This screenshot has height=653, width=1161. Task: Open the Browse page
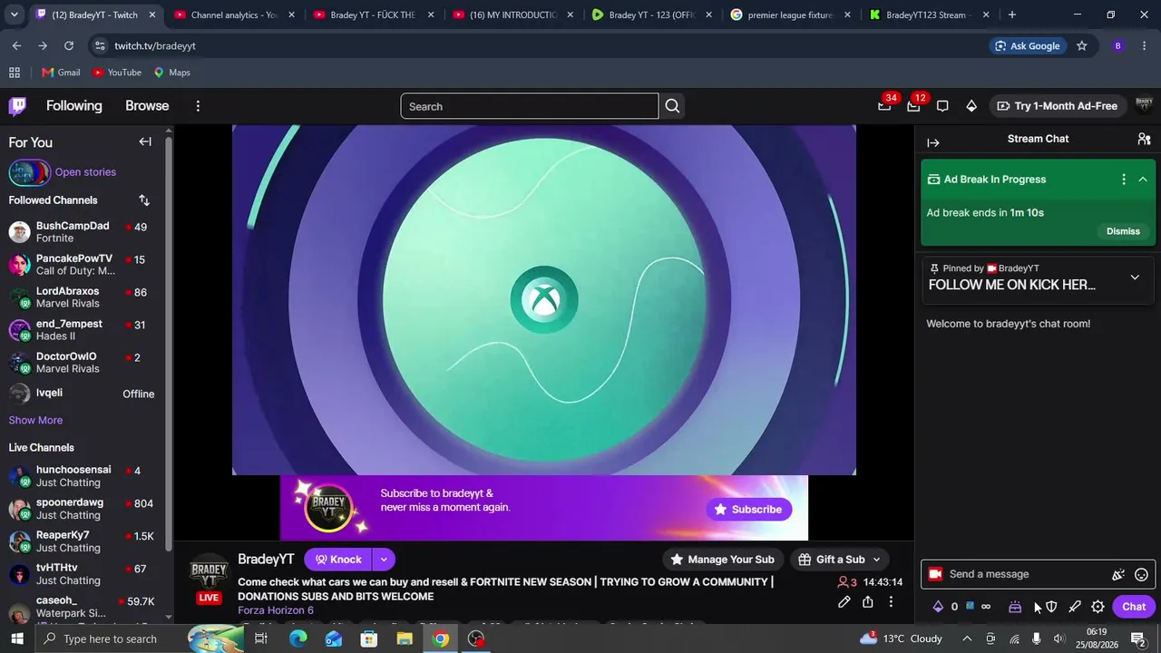click(147, 106)
